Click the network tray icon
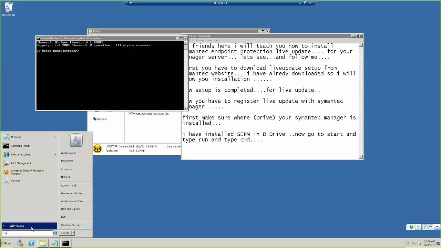This screenshot has width=441, height=248. pos(414,244)
